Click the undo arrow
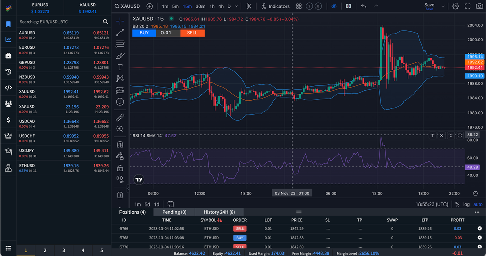The width and height of the screenshot is (486, 256). (363, 6)
